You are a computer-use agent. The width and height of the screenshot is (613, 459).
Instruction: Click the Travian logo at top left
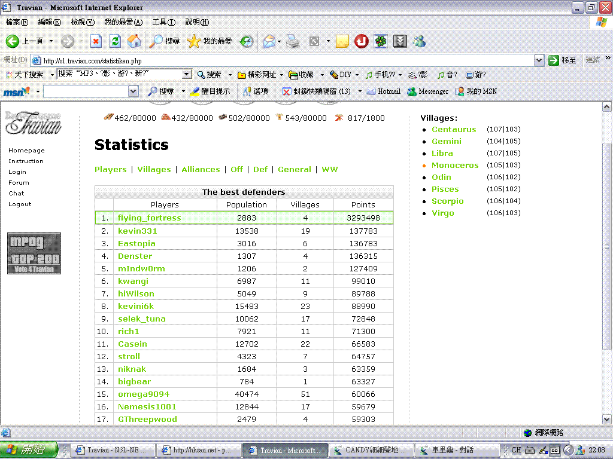click(x=34, y=123)
